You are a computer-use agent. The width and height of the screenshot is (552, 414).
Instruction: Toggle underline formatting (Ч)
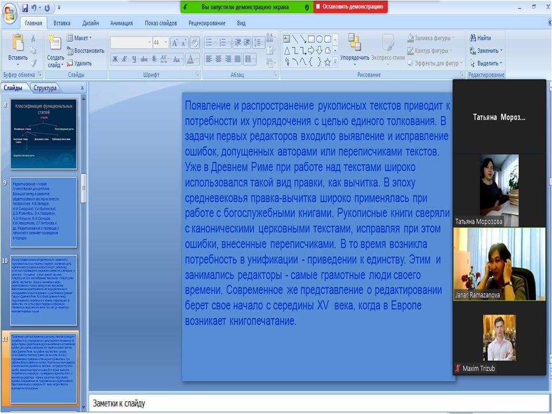(134, 59)
